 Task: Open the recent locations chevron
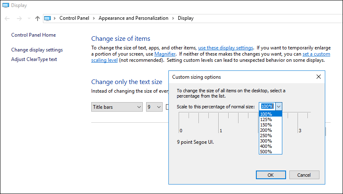click(x=28, y=18)
